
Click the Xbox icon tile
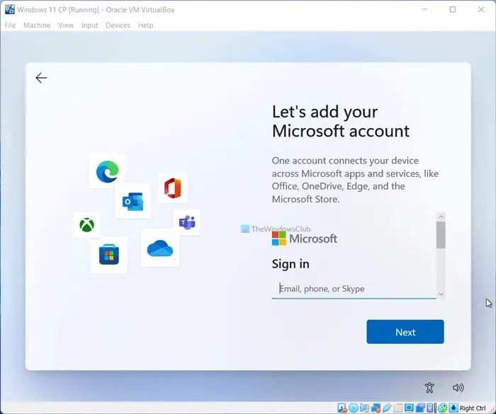(x=86, y=225)
